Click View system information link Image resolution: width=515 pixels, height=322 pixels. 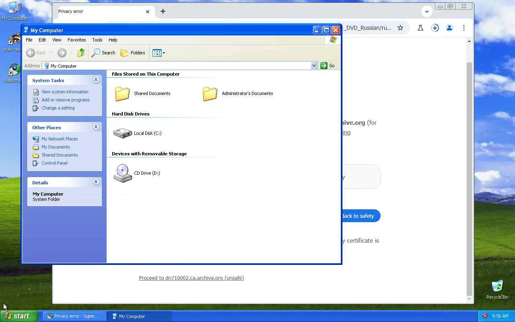(x=65, y=92)
